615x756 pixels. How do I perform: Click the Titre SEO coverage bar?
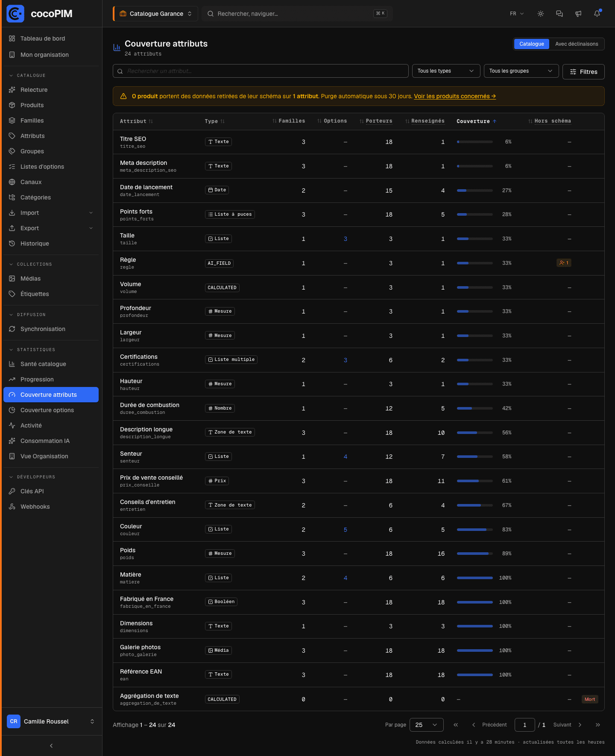[475, 142]
